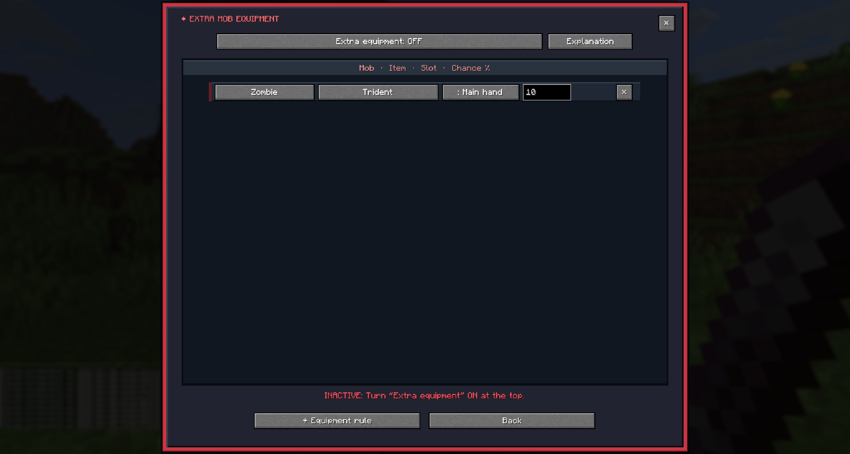Click the Item column header

pyautogui.click(x=397, y=68)
